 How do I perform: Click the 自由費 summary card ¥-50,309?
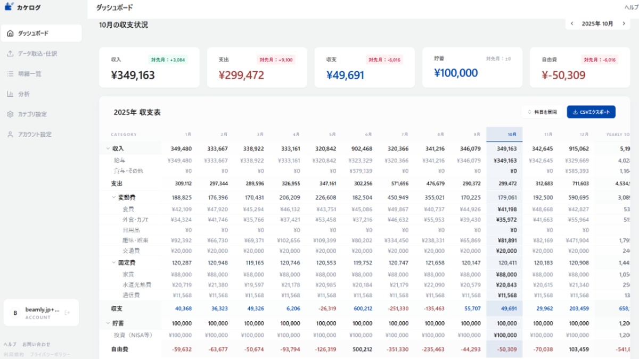(x=580, y=68)
